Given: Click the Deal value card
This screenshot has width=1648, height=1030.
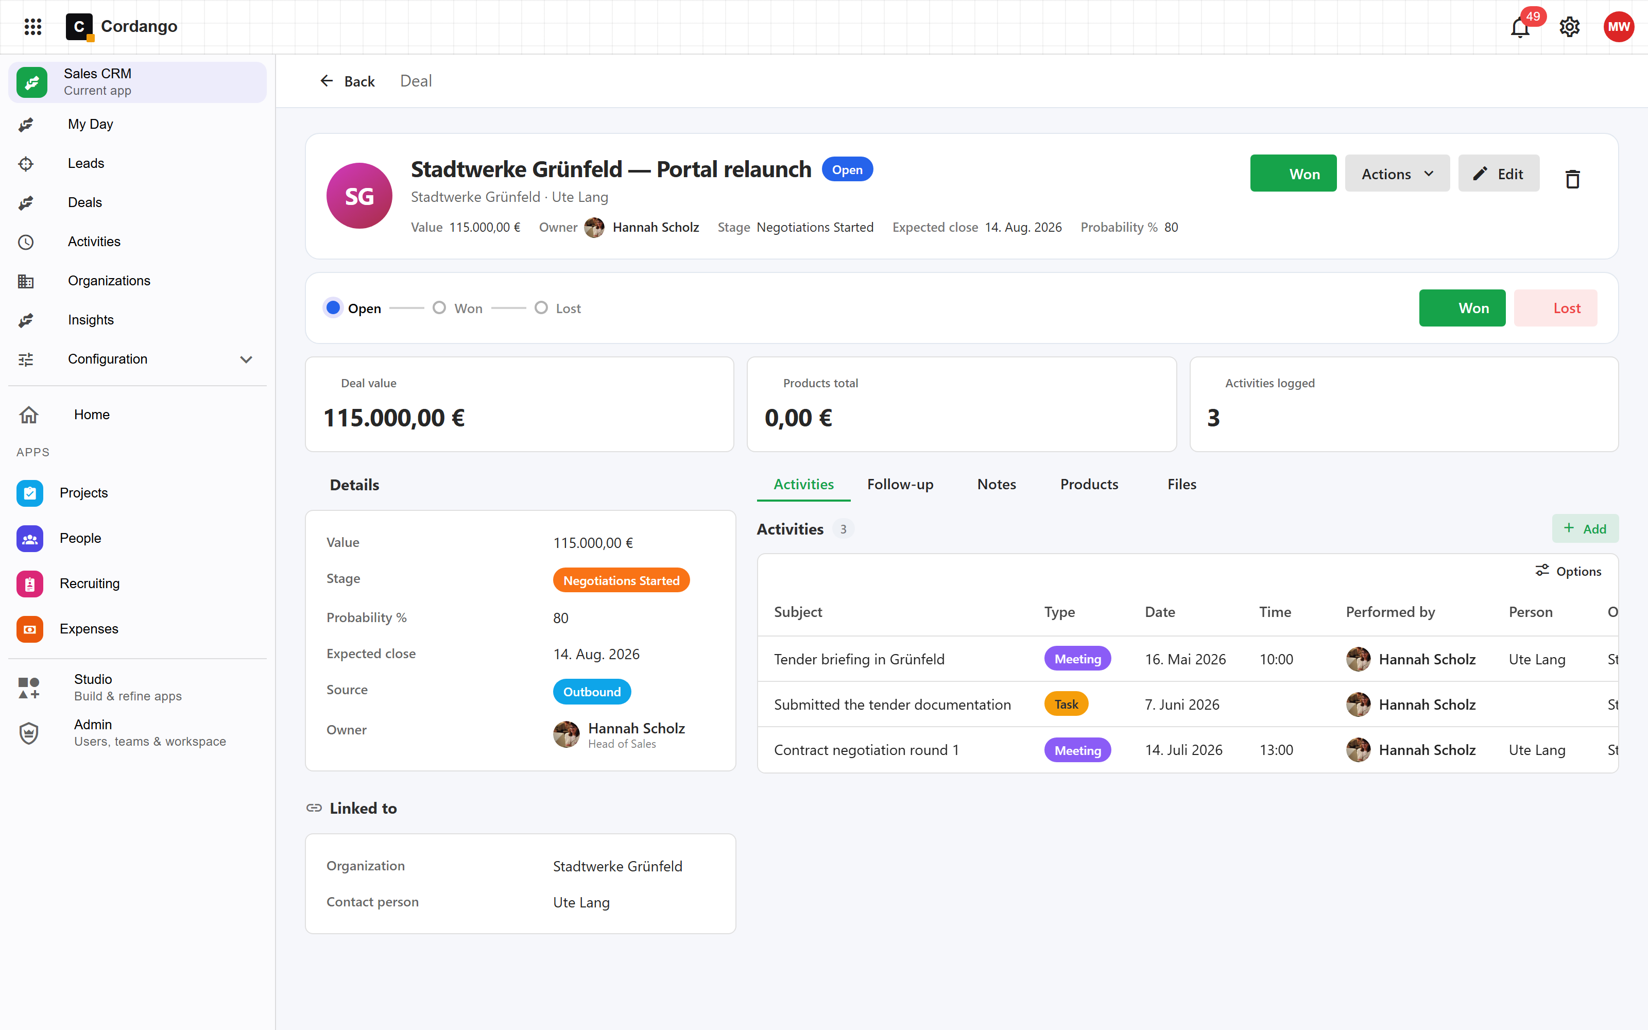Looking at the screenshot, I should [x=520, y=404].
